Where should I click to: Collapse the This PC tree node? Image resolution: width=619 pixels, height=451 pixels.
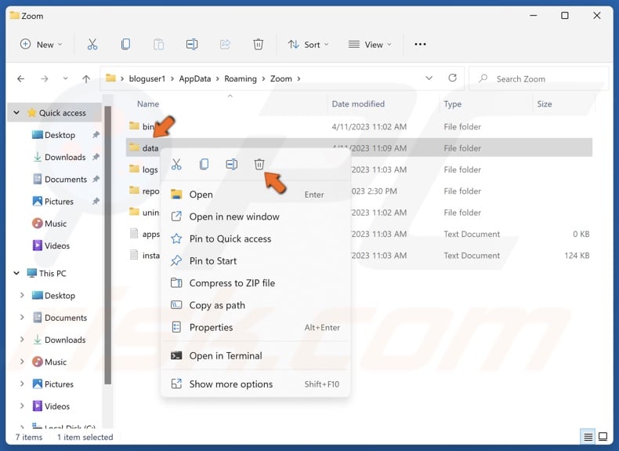(16, 273)
